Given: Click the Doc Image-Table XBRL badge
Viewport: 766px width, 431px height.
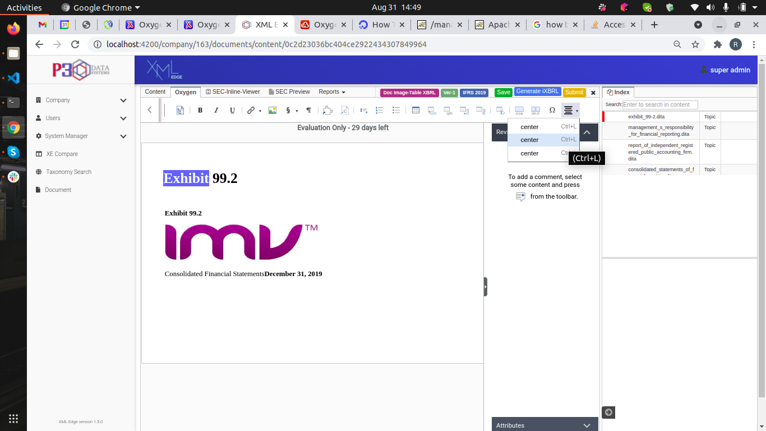Looking at the screenshot, I should point(409,93).
